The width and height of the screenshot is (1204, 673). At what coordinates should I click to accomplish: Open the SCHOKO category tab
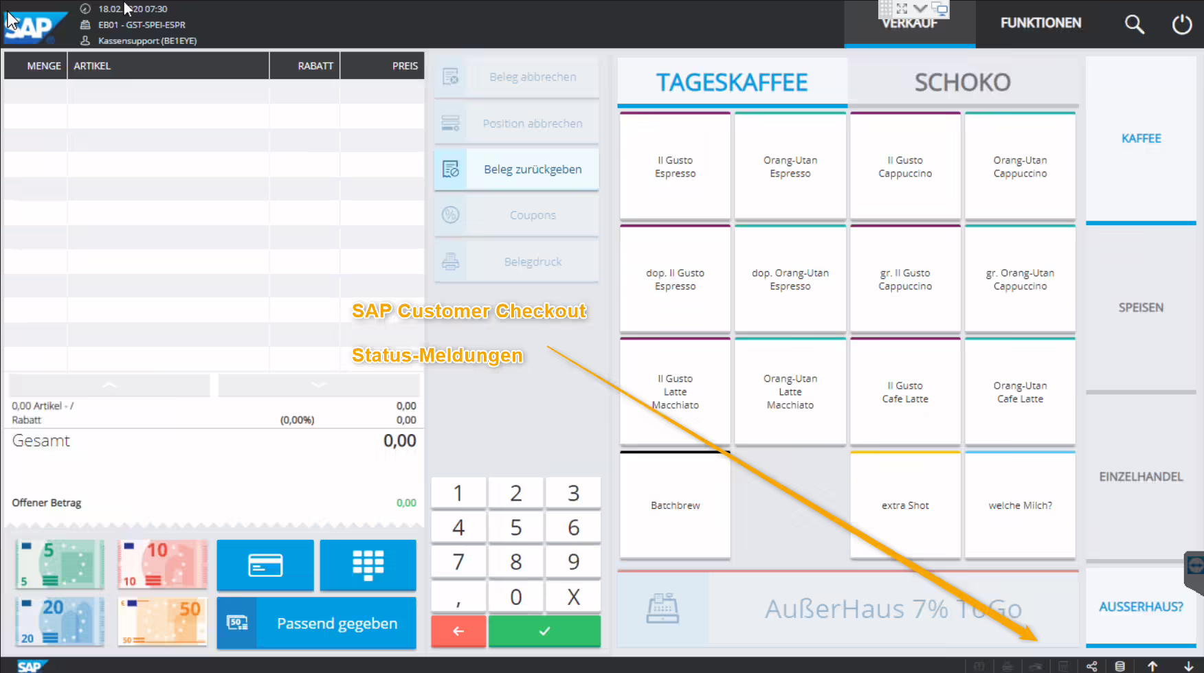coord(962,82)
